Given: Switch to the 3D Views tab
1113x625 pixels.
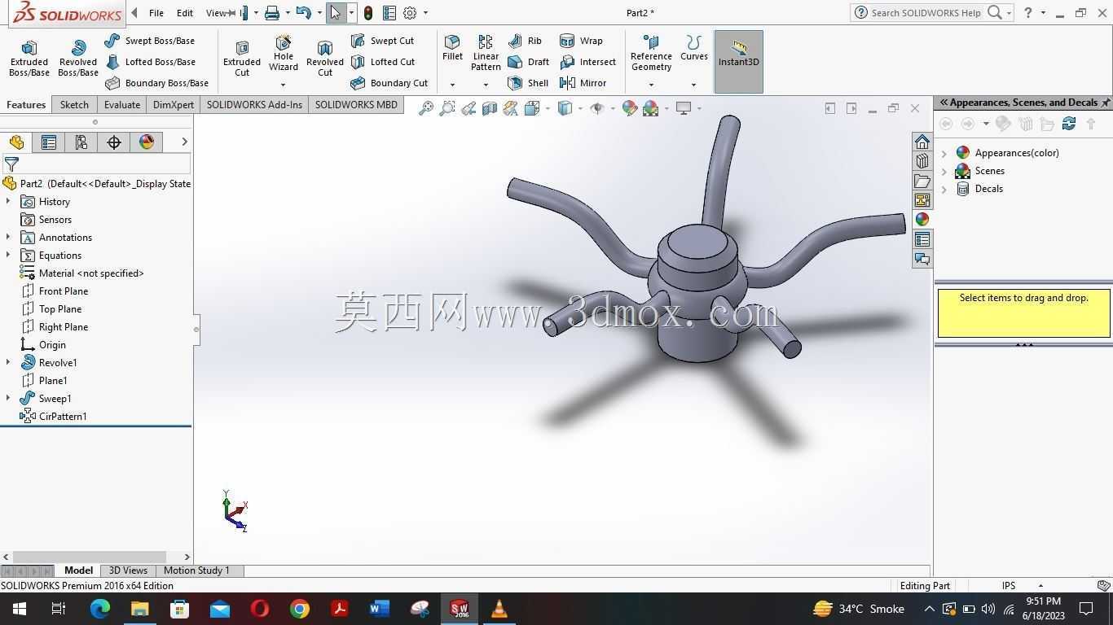Looking at the screenshot, I should coord(128,570).
